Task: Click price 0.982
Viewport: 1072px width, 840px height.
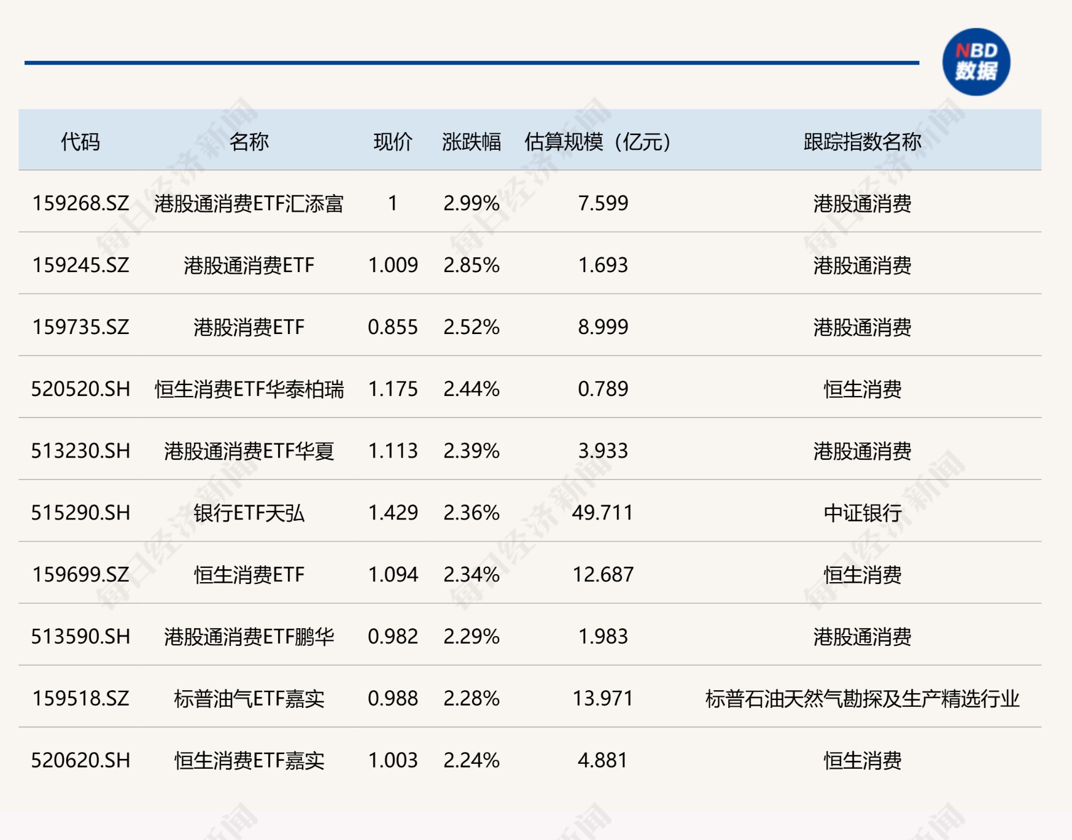Action: tap(393, 637)
